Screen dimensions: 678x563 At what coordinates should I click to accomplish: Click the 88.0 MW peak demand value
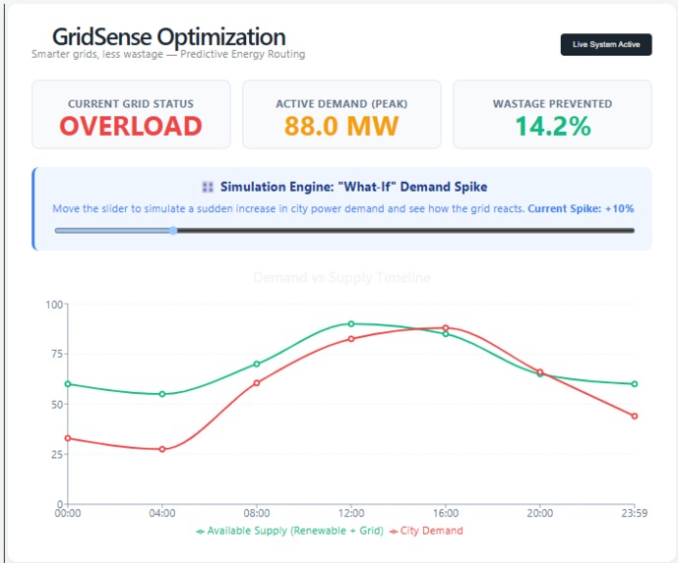(341, 126)
